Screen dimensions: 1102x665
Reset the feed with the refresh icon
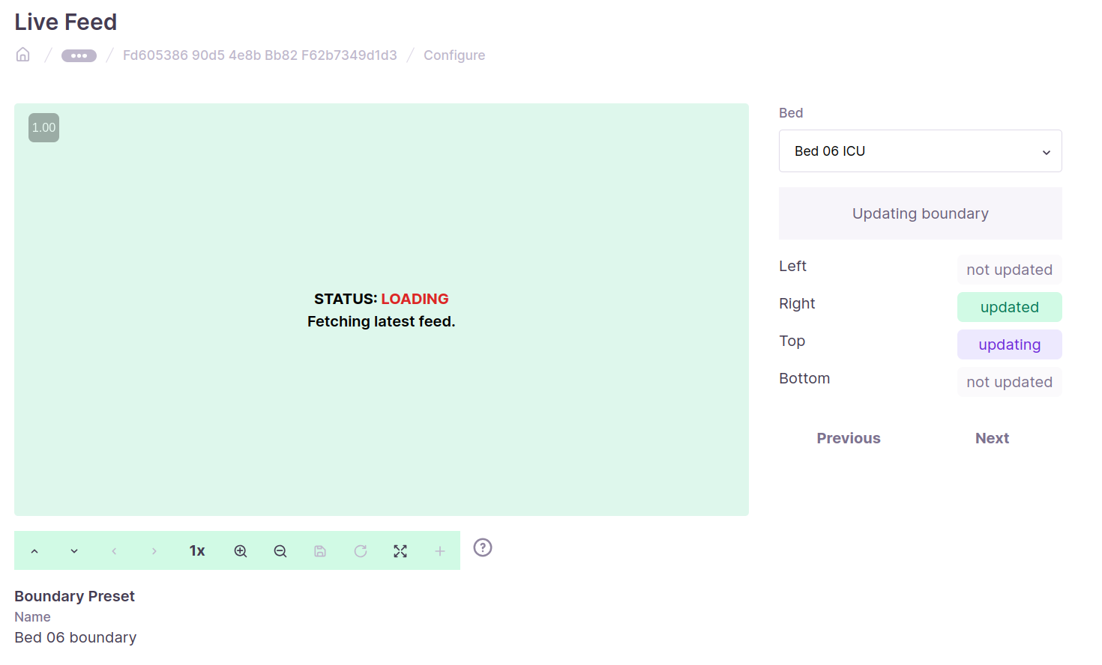361,551
